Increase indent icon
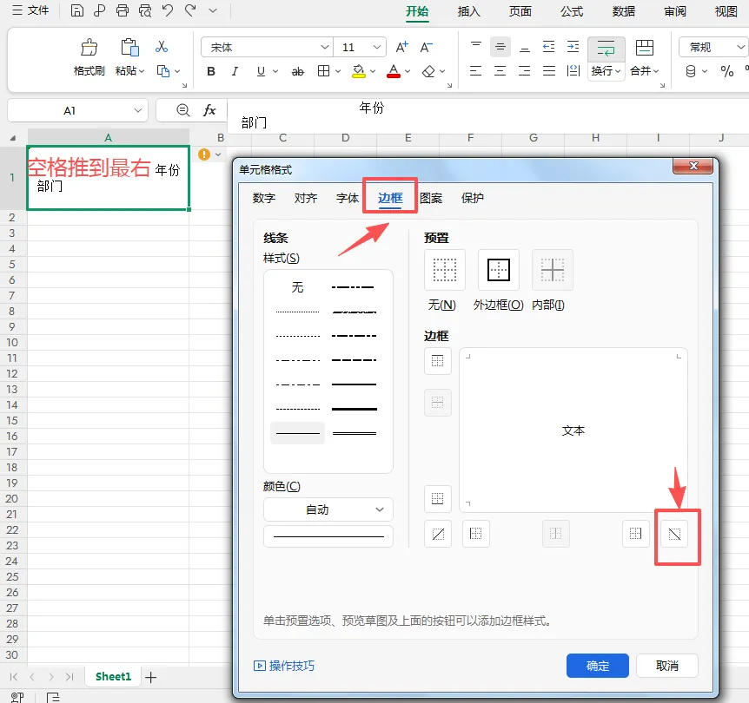 click(x=573, y=47)
